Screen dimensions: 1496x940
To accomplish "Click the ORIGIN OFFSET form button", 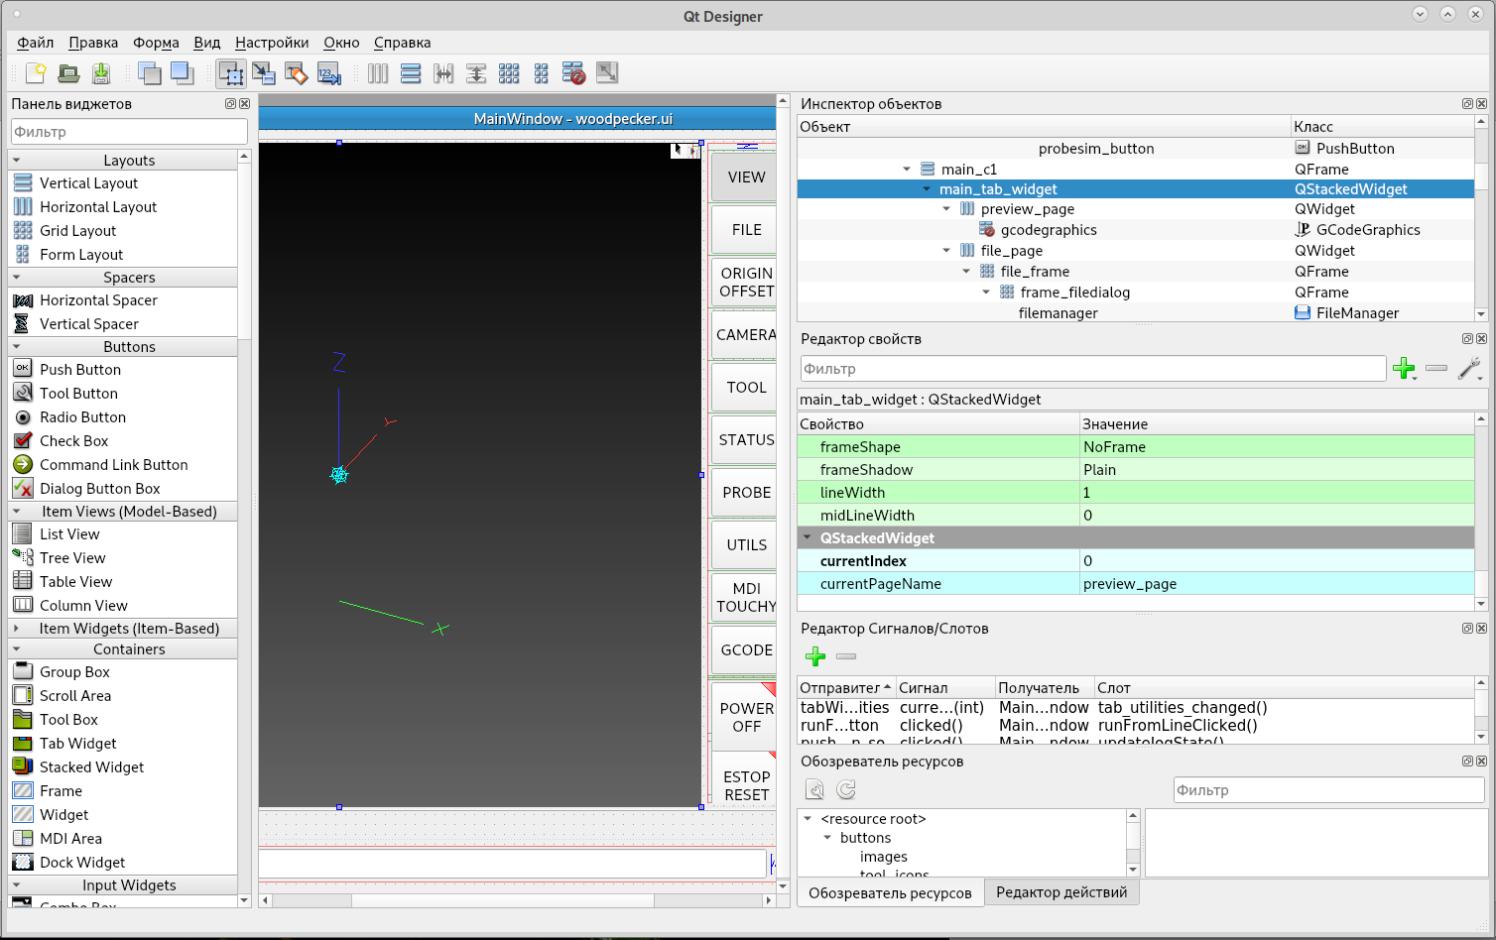I will [746, 283].
